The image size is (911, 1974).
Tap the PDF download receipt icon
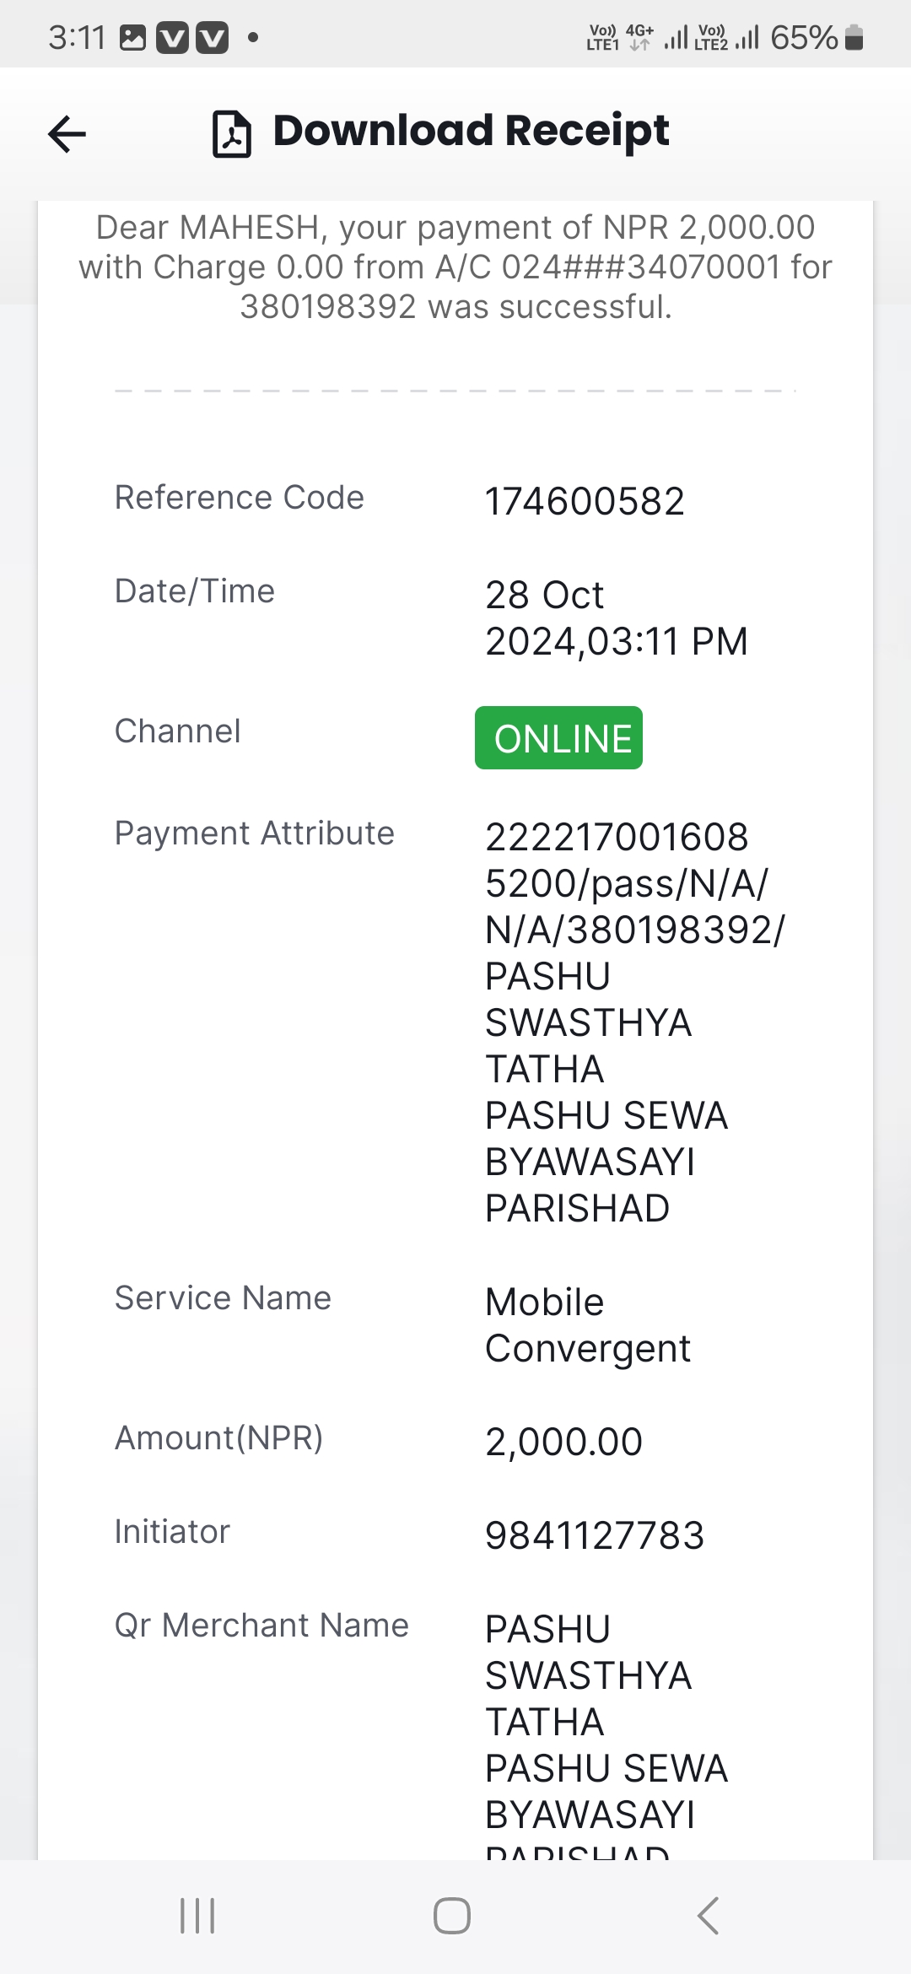click(x=232, y=134)
